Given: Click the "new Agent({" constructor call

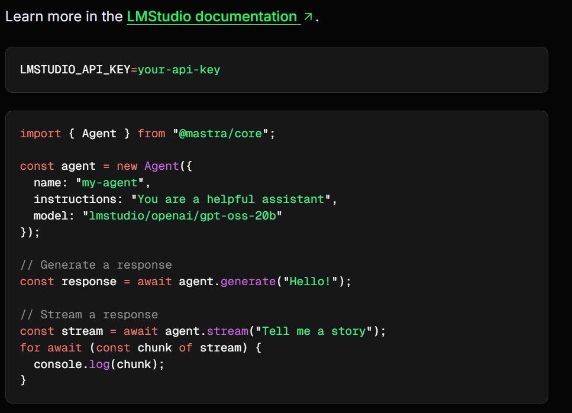Looking at the screenshot, I should pos(154,166).
